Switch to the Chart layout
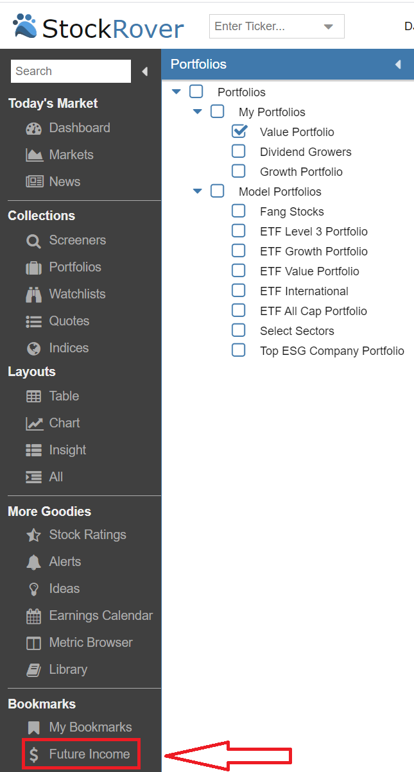414x772 pixels. pyautogui.click(x=64, y=423)
